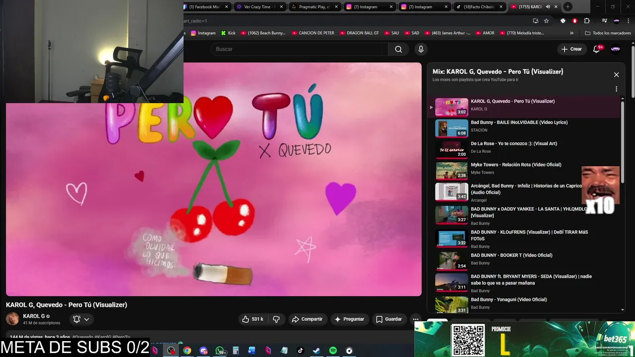Screen dimensions: 635x357
Task: Open the YouTube account avatar menu
Action: pyautogui.click(x=616, y=49)
